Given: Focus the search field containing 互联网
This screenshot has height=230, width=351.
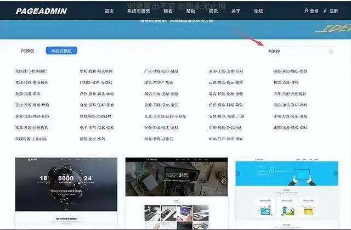Looking at the screenshot, I should click(300, 52).
